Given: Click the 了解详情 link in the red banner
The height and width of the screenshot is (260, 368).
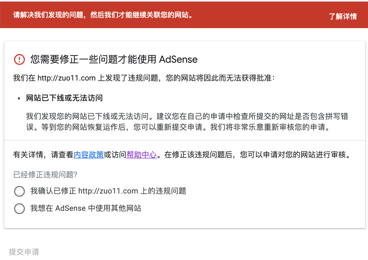Looking at the screenshot, I should (343, 16).
